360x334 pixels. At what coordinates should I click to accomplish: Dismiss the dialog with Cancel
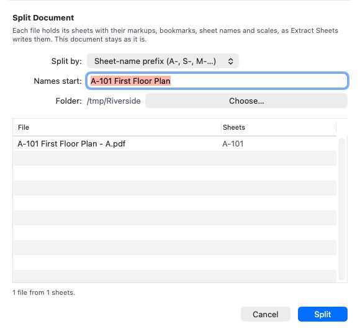(266, 314)
